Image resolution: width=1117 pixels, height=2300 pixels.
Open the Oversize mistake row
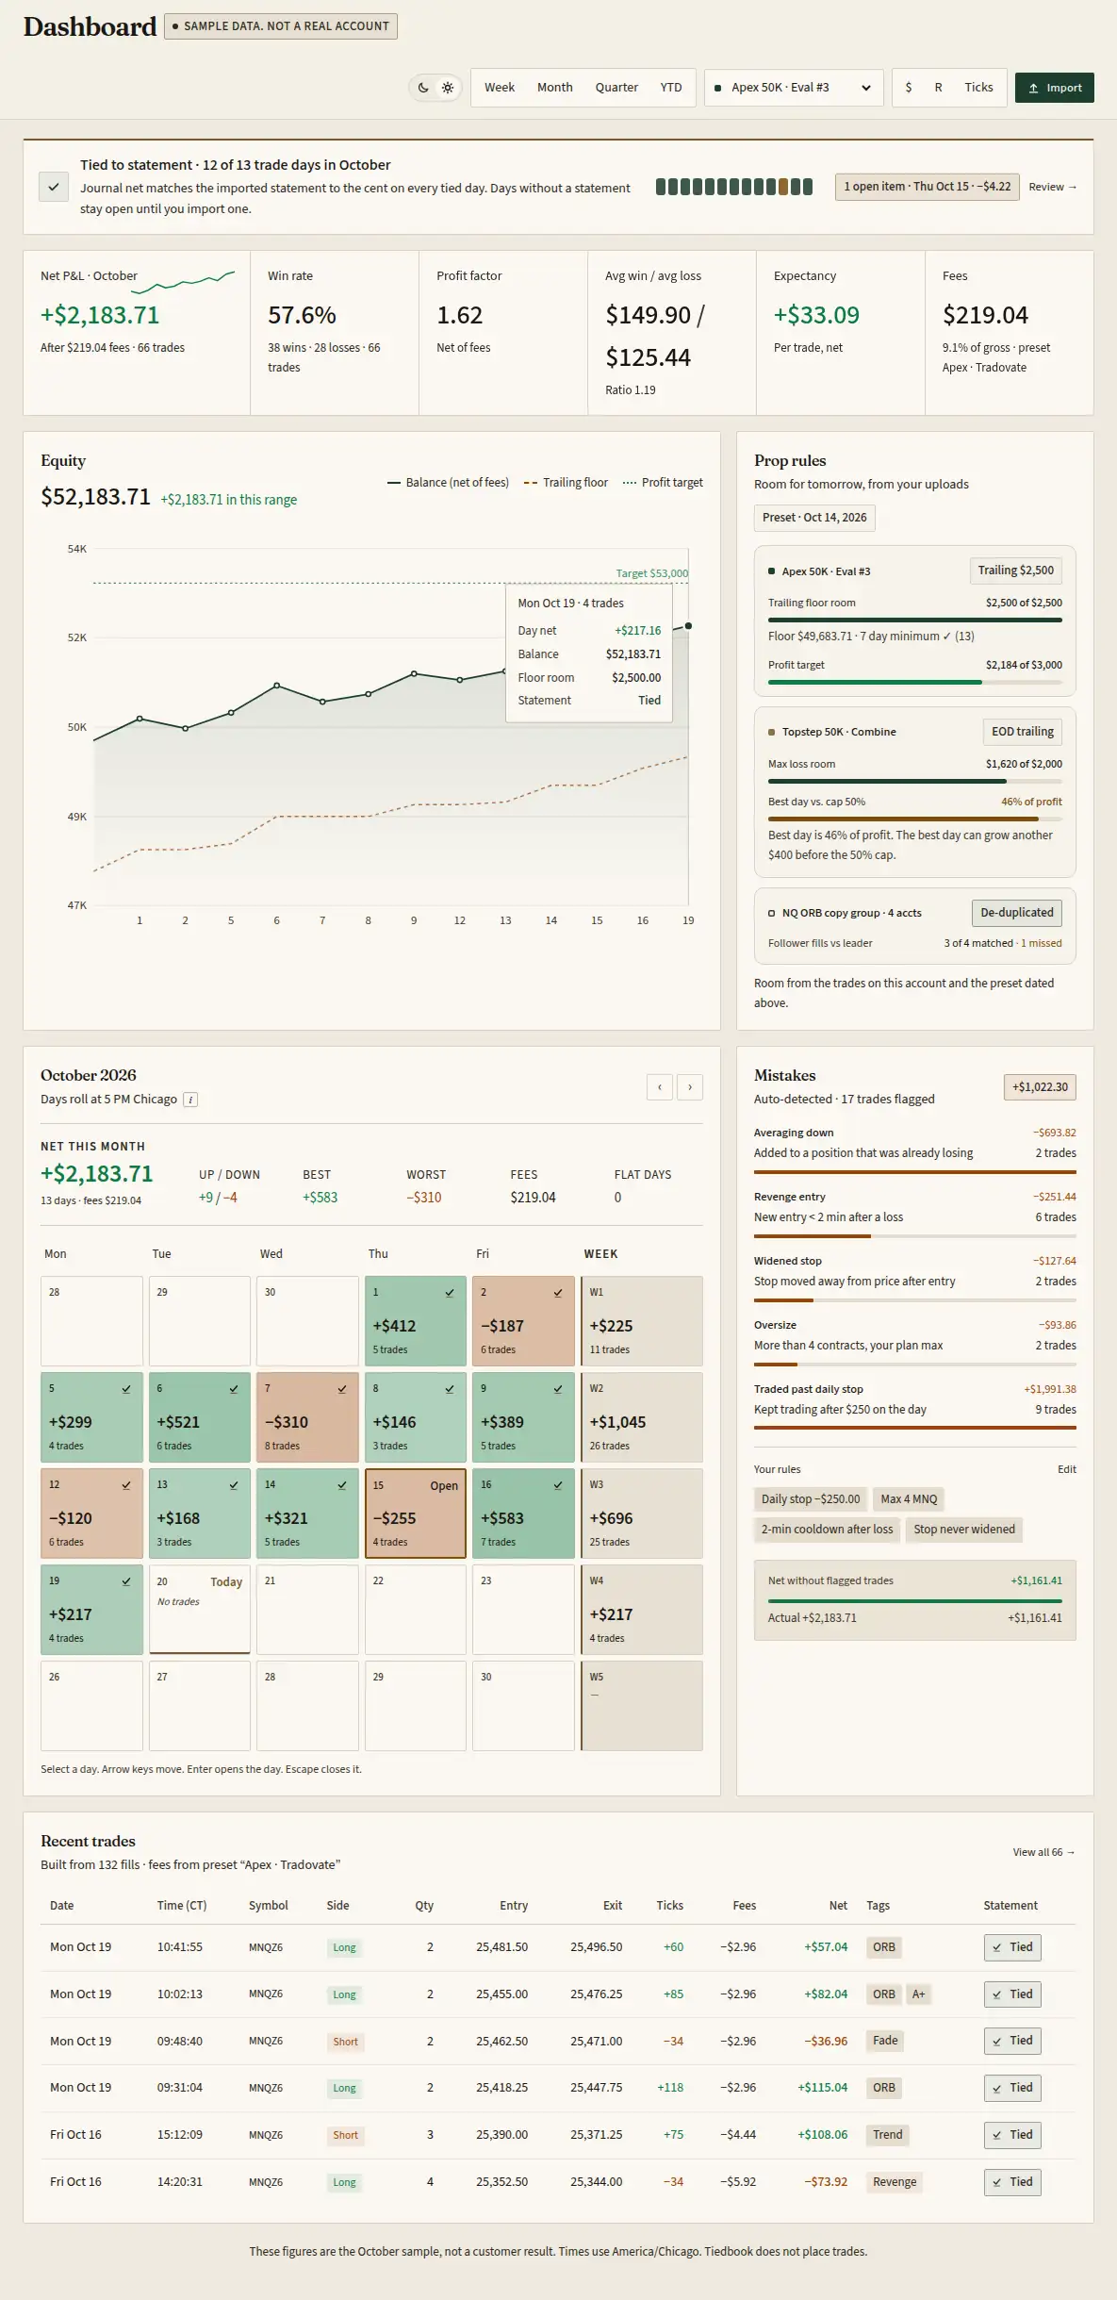click(915, 1341)
